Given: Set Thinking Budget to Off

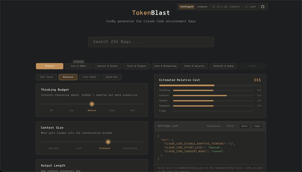Looking at the screenshot, I should (x=51, y=110).
